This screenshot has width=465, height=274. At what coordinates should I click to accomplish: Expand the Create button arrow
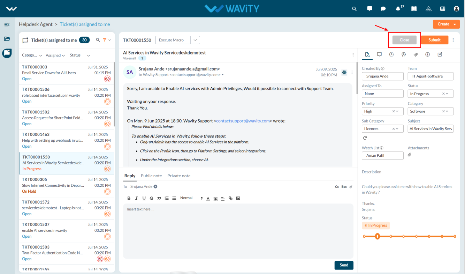coord(455,24)
